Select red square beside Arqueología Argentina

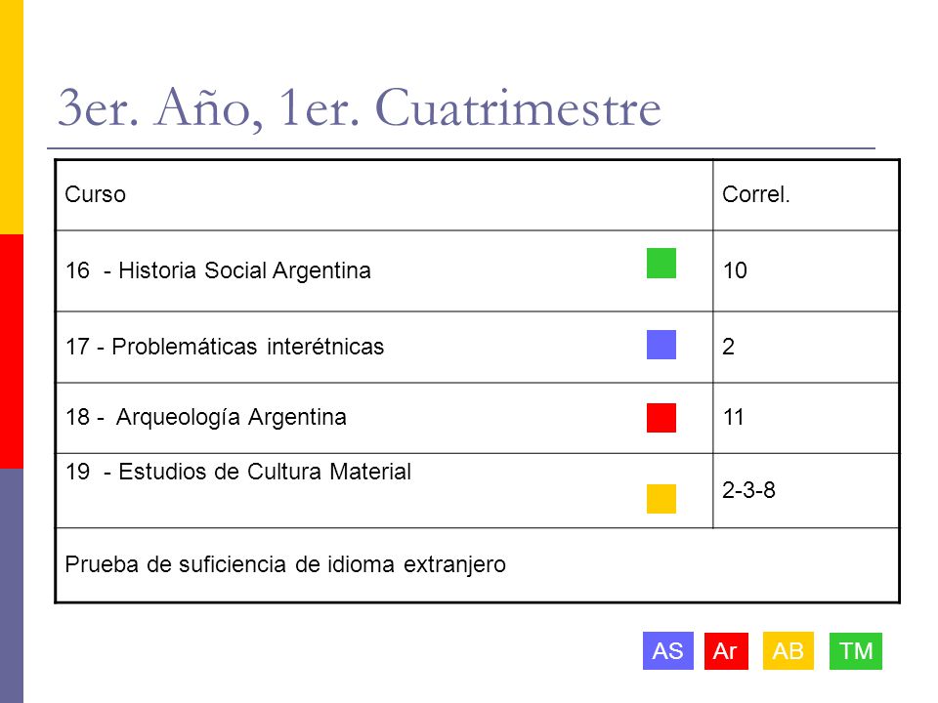point(661,418)
